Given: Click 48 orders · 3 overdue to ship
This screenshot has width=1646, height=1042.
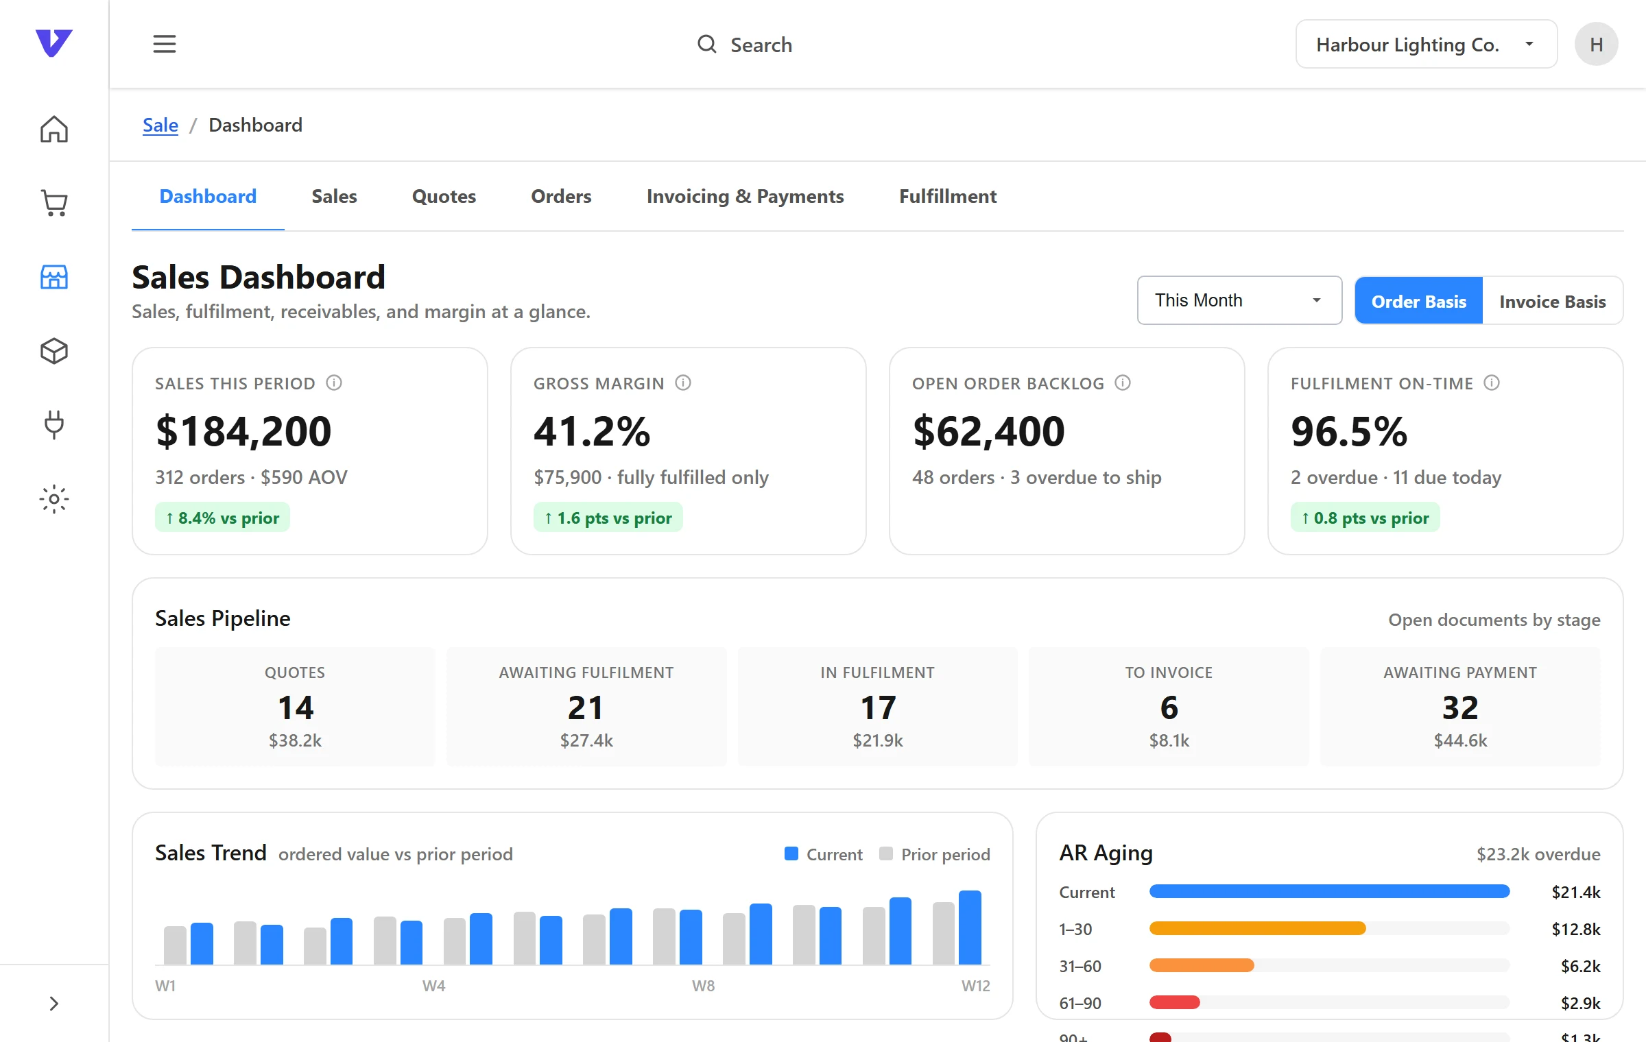Looking at the screenshot, I should 1036,477.
